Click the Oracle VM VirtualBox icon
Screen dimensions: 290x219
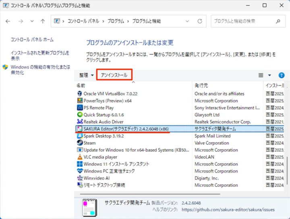(x=80, y=94)
